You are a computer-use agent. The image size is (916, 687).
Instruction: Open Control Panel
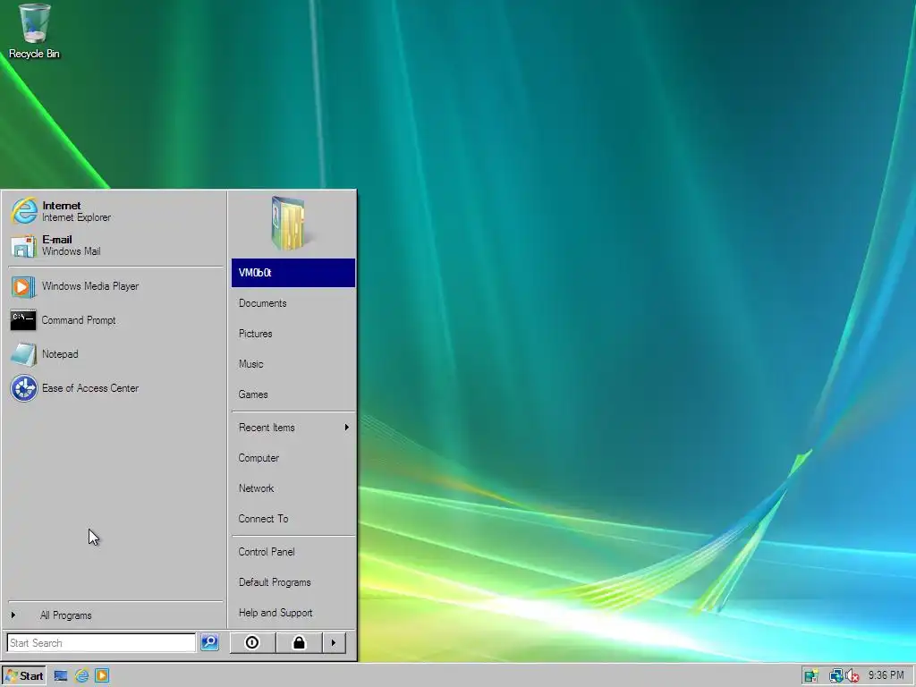point(293,552)
